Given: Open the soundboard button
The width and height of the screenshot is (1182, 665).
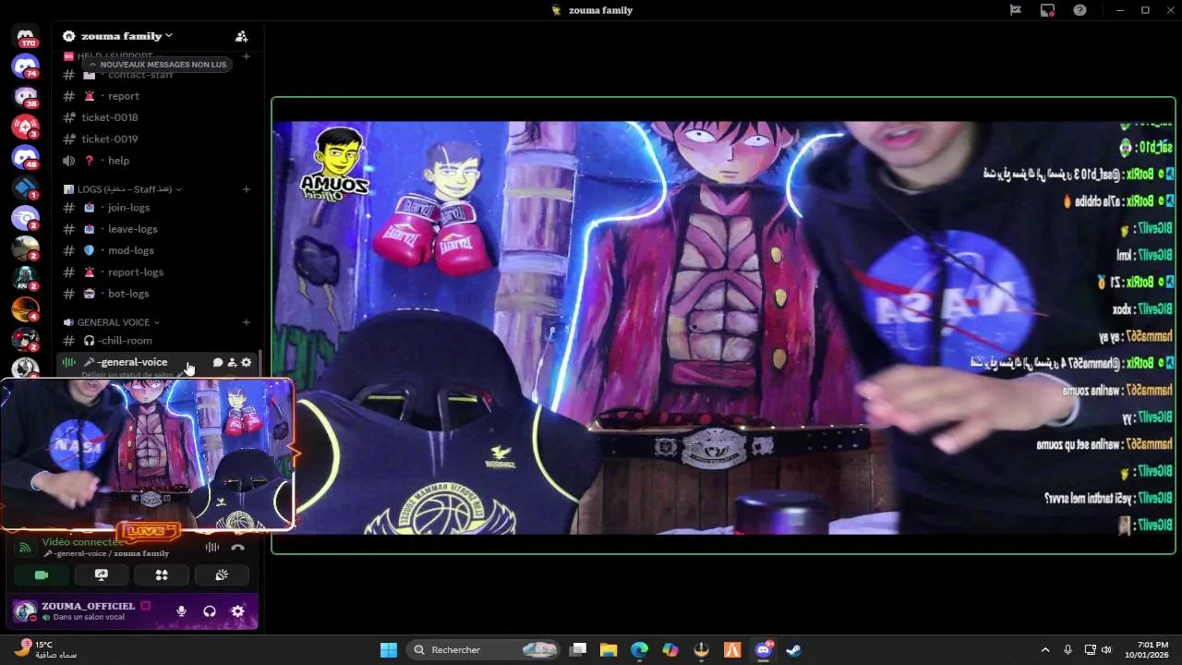Looking at the screenshot, I should 222,574.
